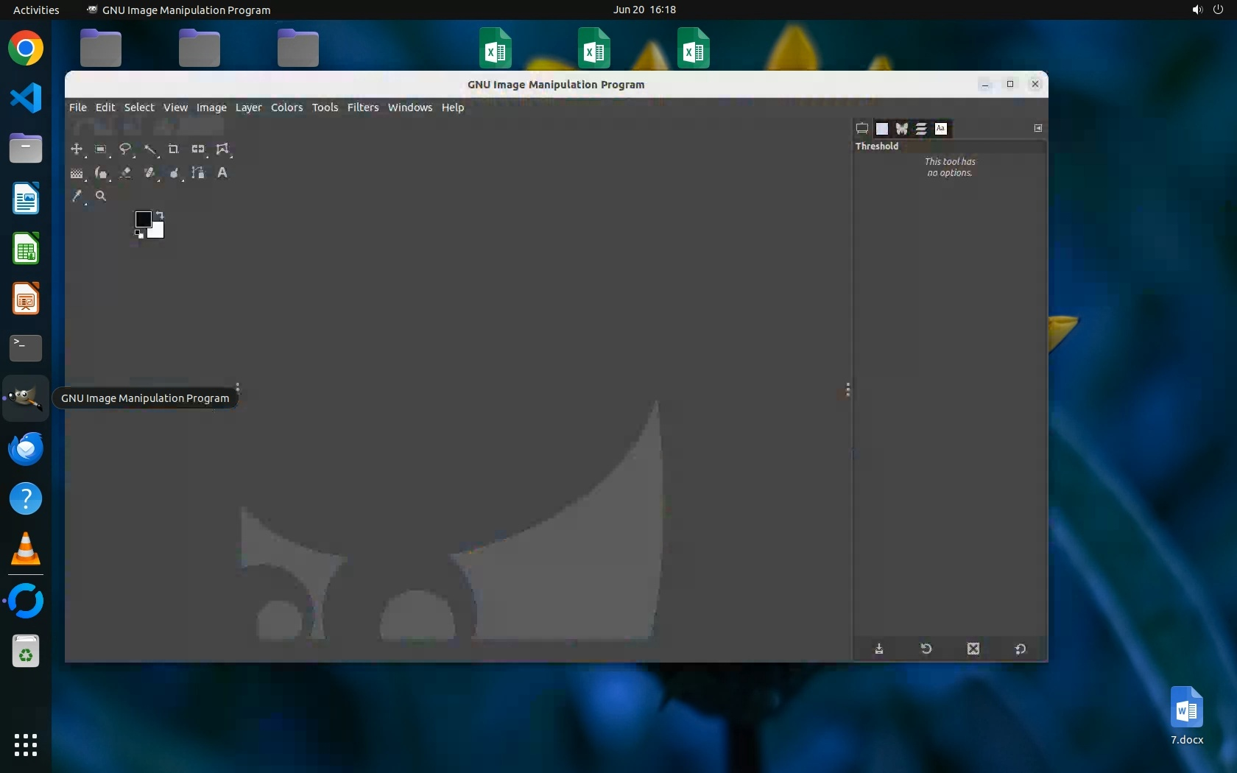Image resolution: width=1237 pixels, height=773 pixels.
Task: Activate the Zoom magnifier tool
Action: (x=101, y=197)
